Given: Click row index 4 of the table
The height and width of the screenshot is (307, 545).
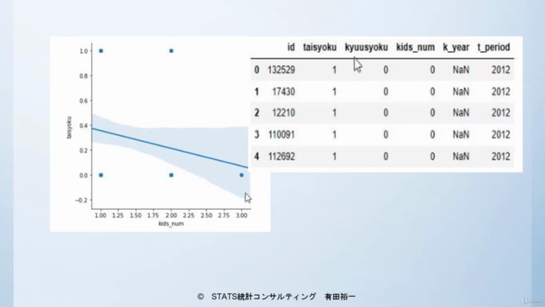Looking at the screenshot, I should 256,156.
